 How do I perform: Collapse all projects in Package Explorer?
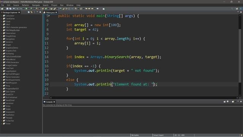[28, 12]
